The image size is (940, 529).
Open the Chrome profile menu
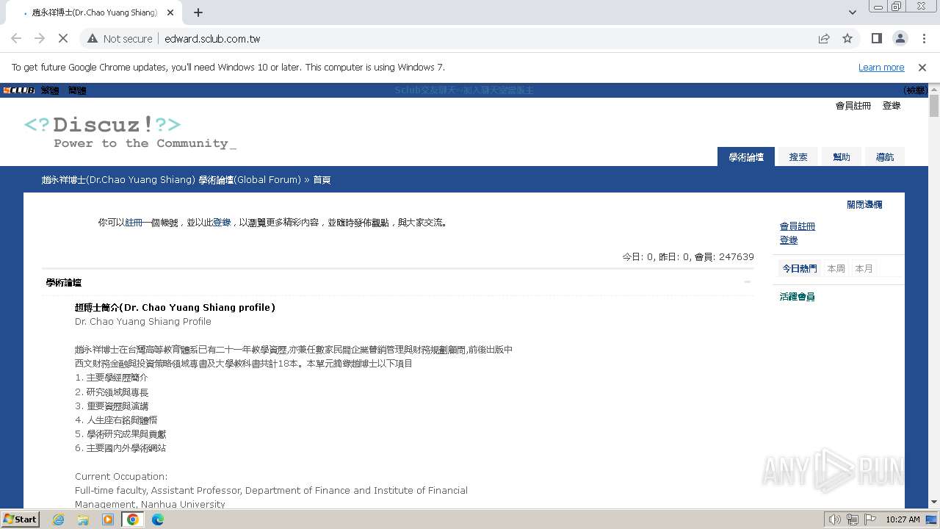[900, 38]
